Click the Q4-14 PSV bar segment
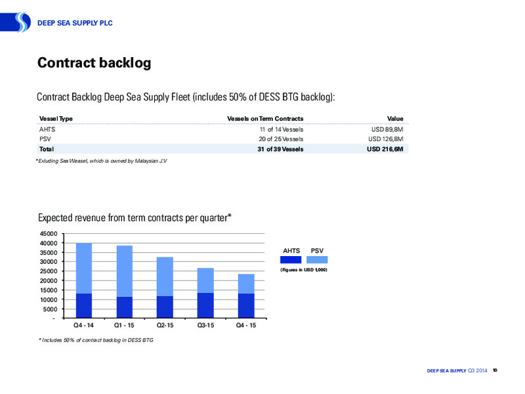 [84, 269]
